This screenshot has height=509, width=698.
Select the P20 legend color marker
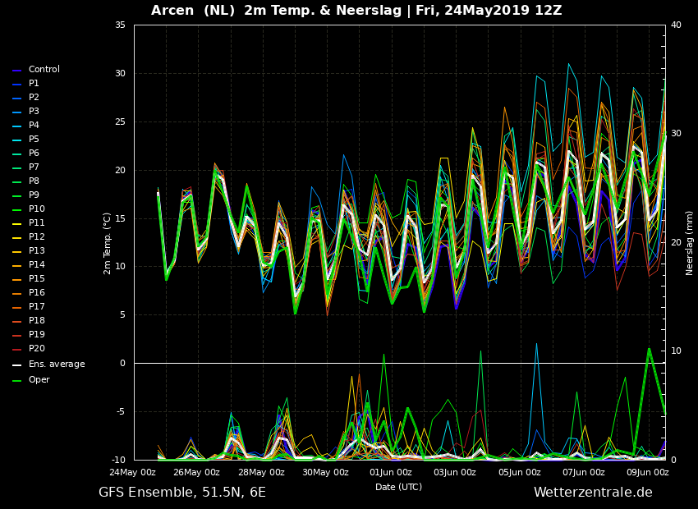click(x=17, y=349)
